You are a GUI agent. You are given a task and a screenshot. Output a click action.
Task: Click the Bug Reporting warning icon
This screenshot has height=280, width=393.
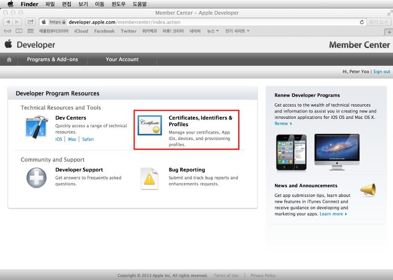pos(149,178)
